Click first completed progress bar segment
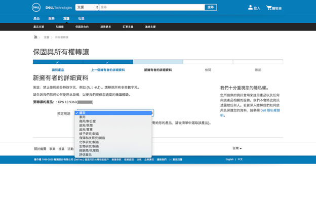The width and height of the screenshot is (316, 198). tap(58, 62)
